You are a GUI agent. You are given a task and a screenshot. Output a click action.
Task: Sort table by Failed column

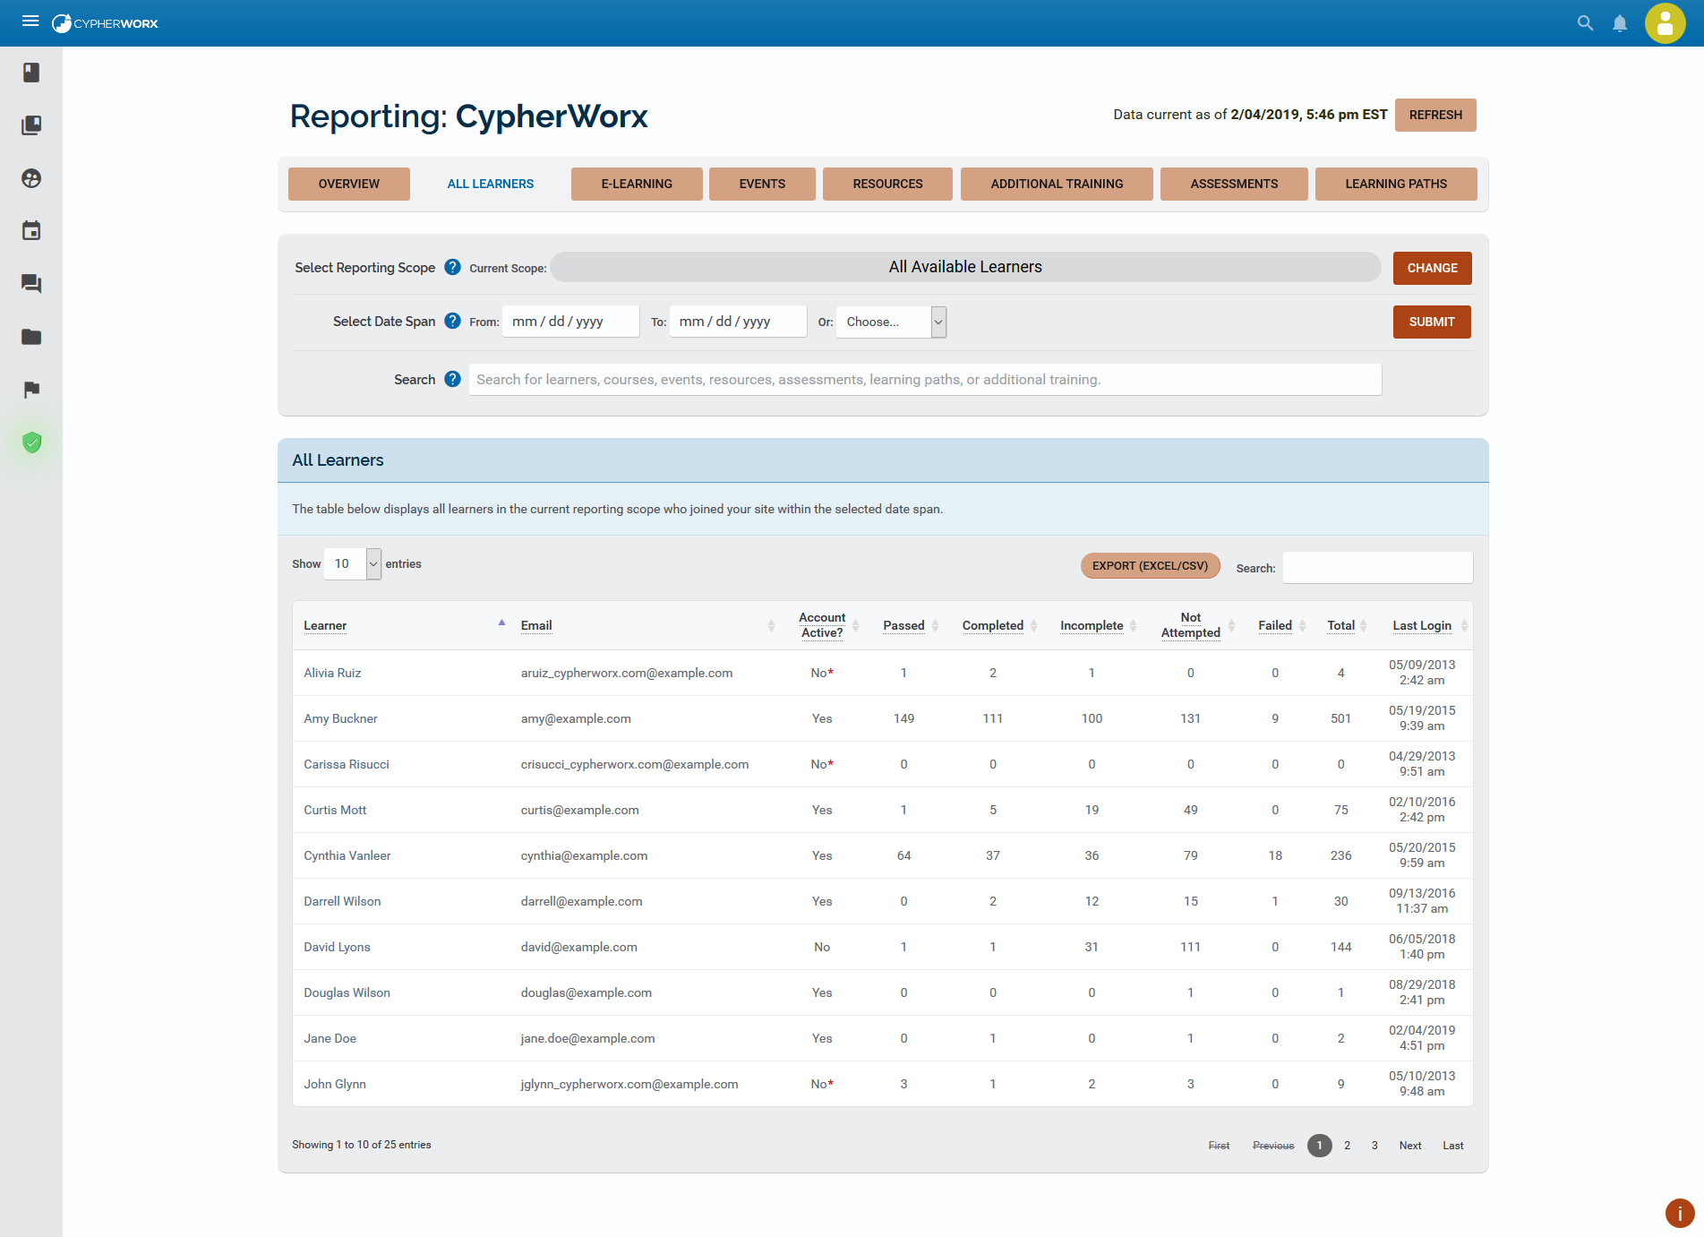coord(1275,625)
